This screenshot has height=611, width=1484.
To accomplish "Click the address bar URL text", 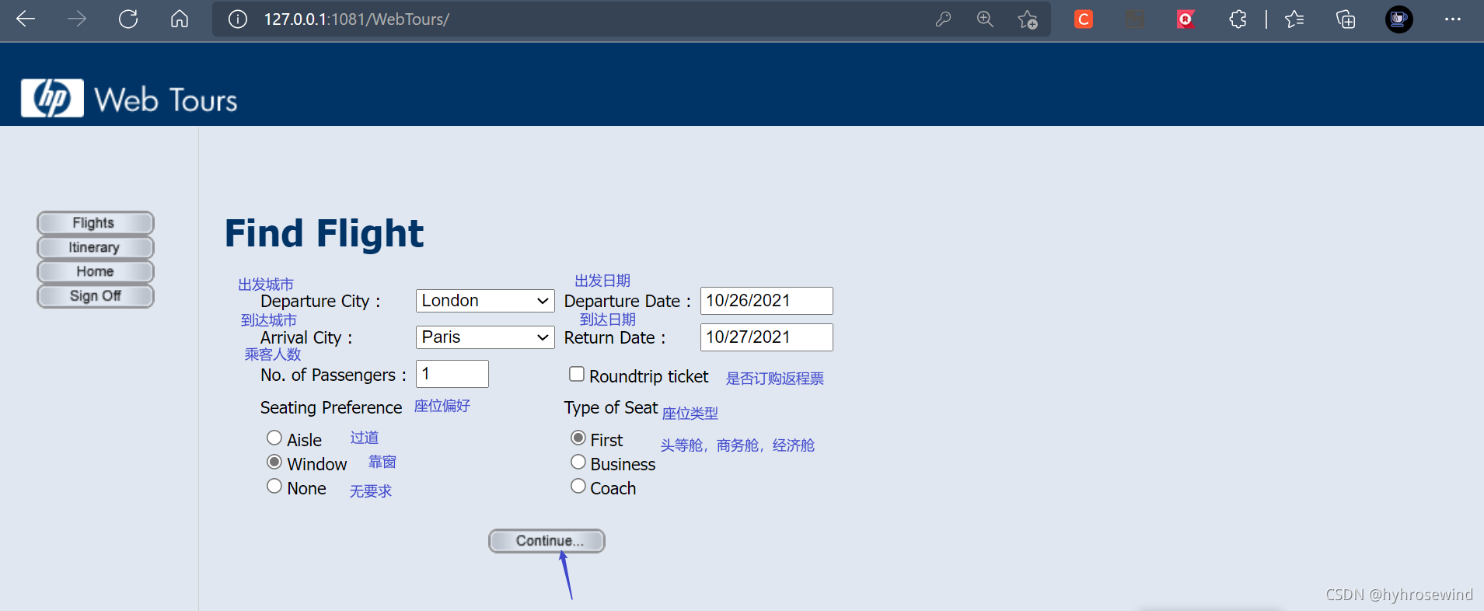I will [x=357, y=19].
